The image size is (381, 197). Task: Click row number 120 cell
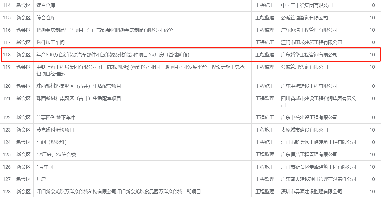7,86
